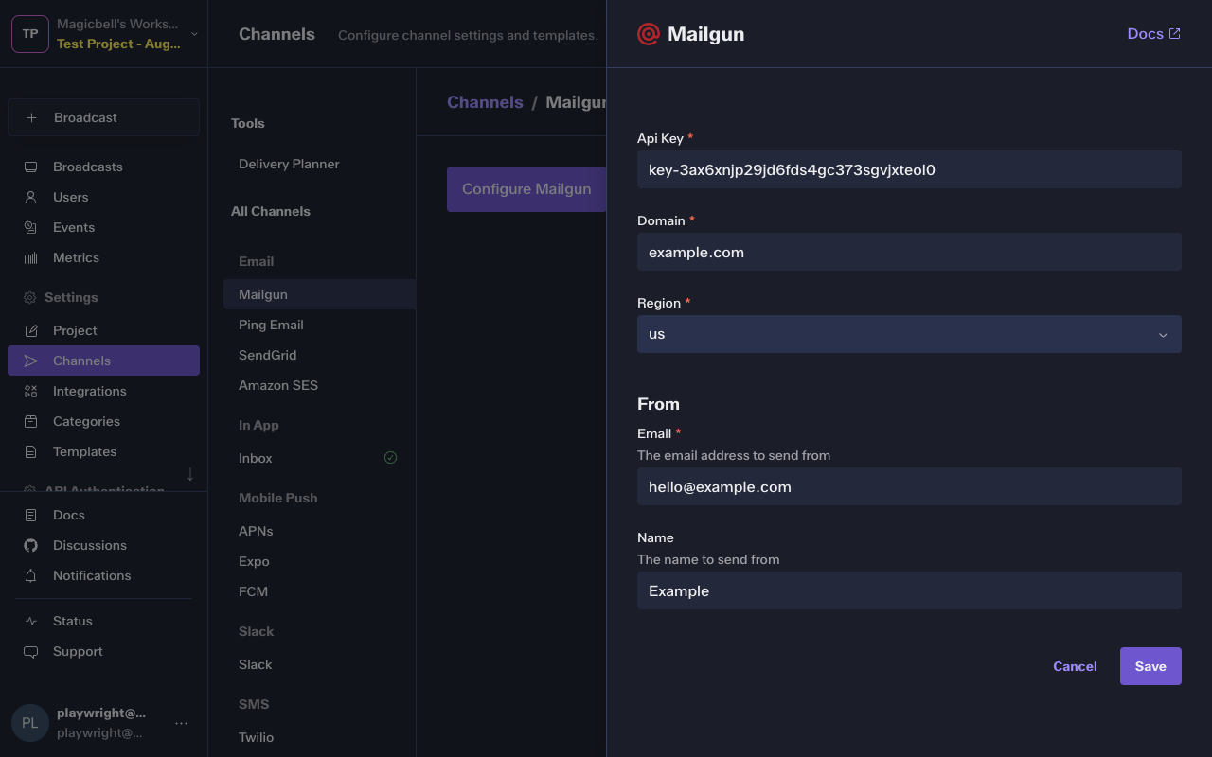The height and width of the screenshot is (757, 1212).
Task: Click Cancel in Mailgun panel
Action: 1075,666
